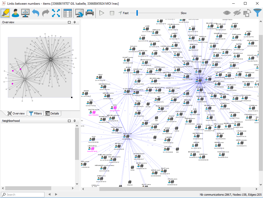The height and width of the screenshot is (198, 263).
Task: Select the ROBILLARD sebastien node
Action: coord(105,158)
